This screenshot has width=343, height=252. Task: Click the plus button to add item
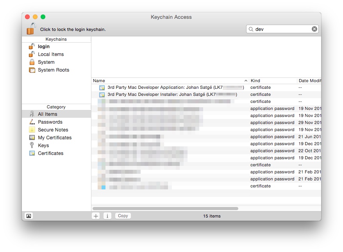tap(96, 216)
